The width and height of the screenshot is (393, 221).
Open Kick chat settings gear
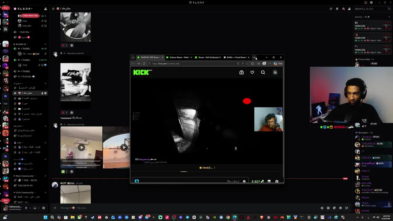[277, 181]
